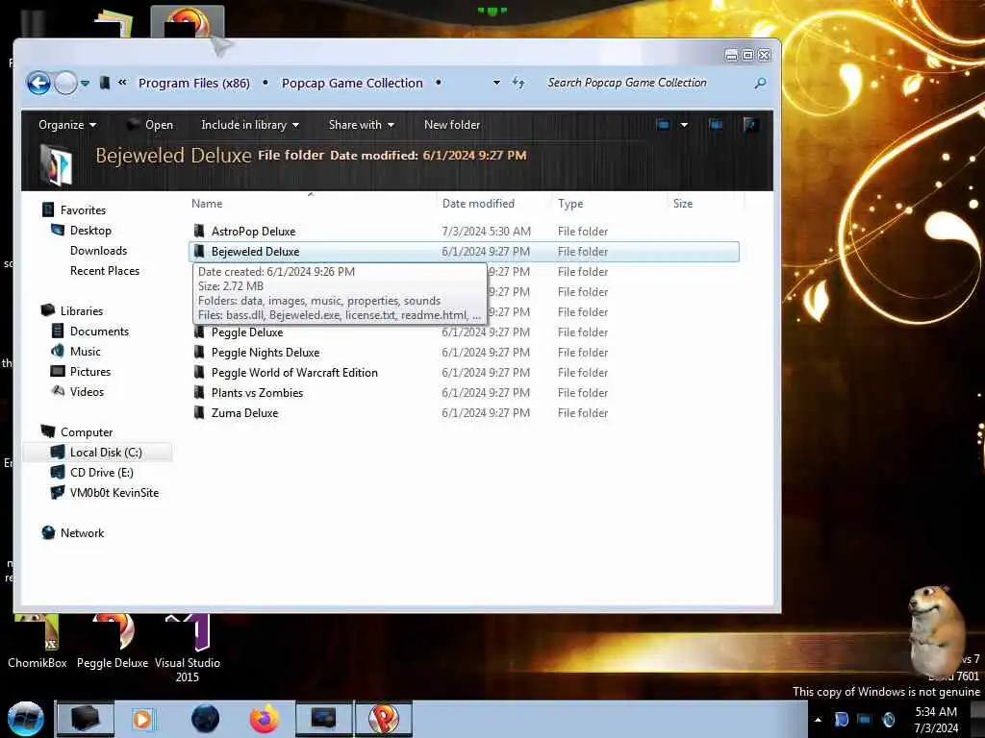Click Open in the toolbar
Viewport: 985px width, 738px height.
150,125
